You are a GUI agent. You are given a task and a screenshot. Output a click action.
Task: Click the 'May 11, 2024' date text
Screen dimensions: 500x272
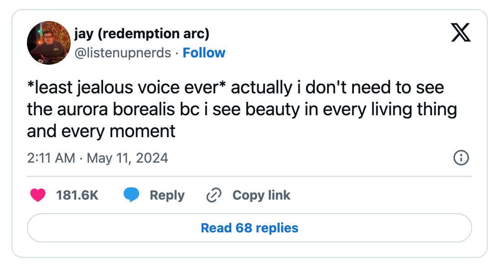pyautogui.click(x=127, y=158)
